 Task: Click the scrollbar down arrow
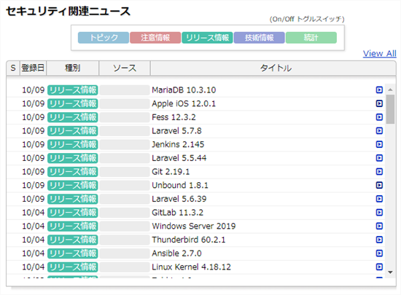click(x=390, y=272)
